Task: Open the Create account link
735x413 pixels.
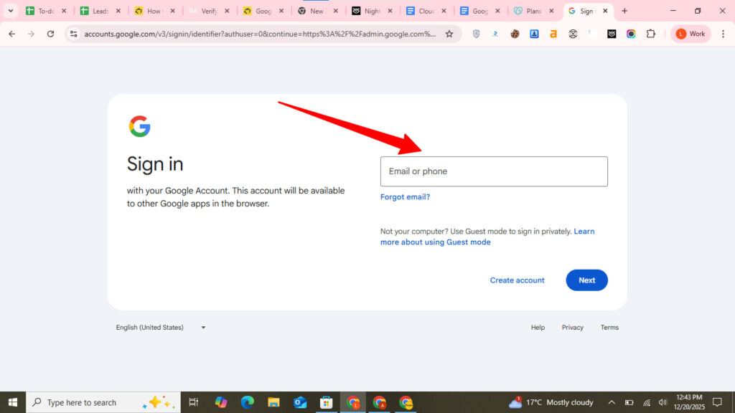Action: coord(517,280)
